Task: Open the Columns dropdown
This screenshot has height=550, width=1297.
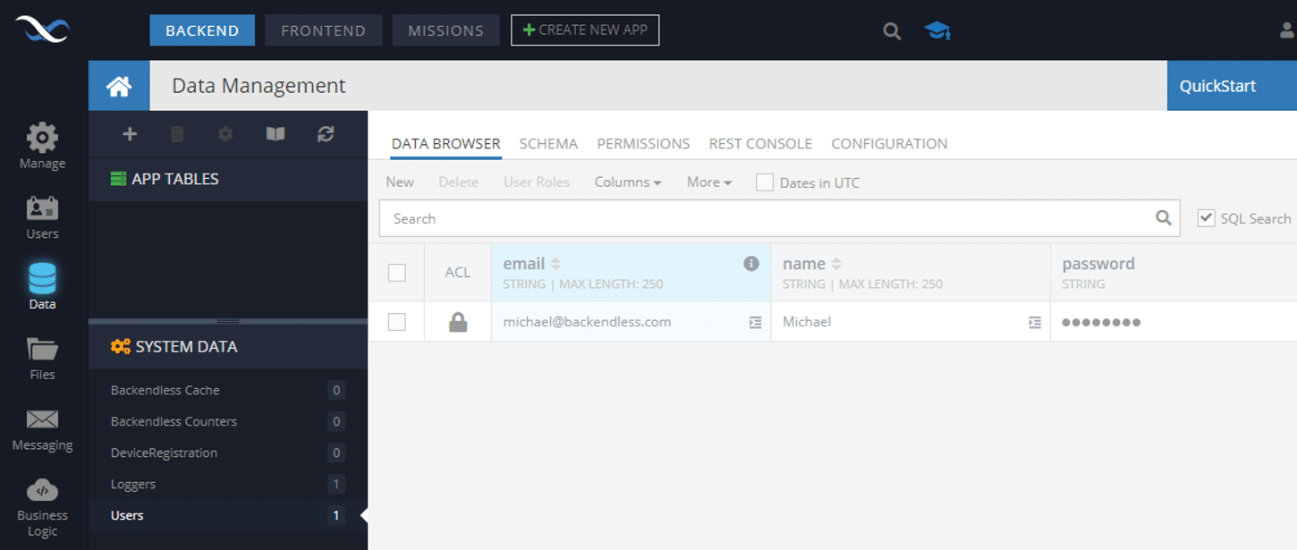Action: 628,182
